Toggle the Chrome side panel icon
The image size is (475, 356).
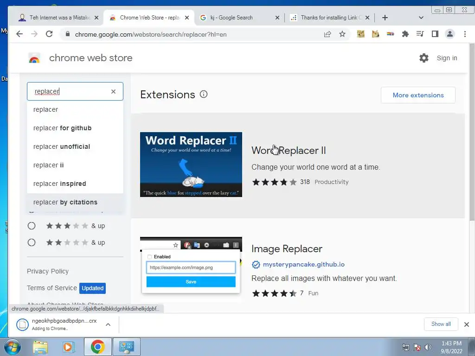click(x=435, y=34)
